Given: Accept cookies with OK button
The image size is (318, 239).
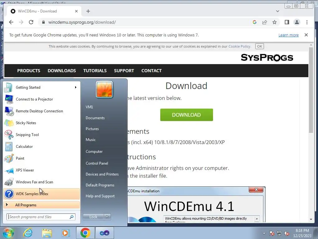Looking at the screenshot, I should [259, 46].
